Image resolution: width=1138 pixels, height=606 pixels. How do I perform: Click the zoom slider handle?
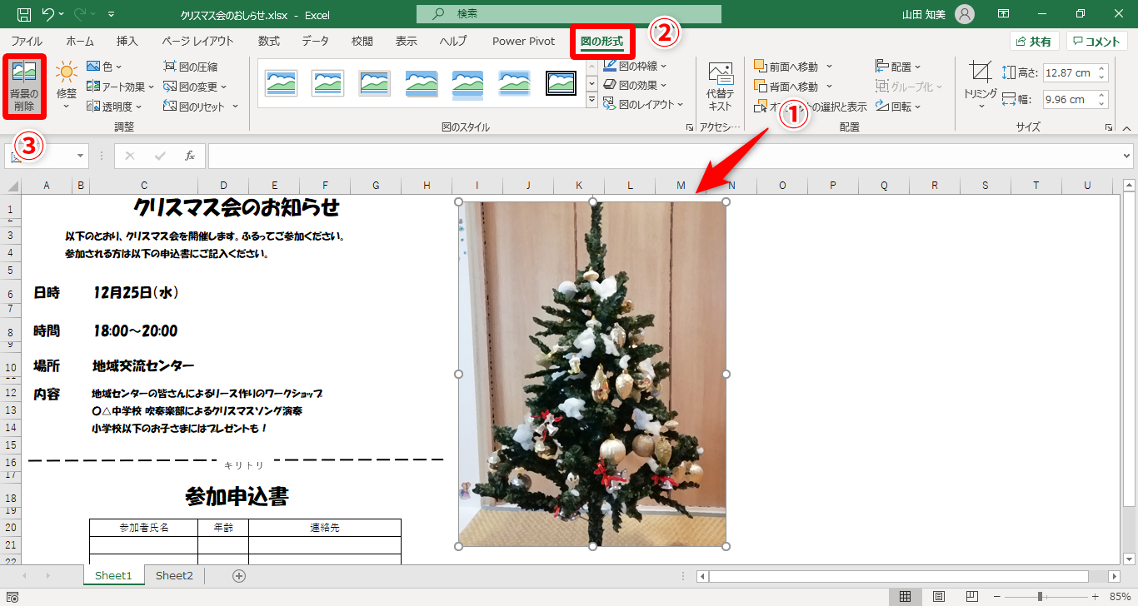(1040, 597)
